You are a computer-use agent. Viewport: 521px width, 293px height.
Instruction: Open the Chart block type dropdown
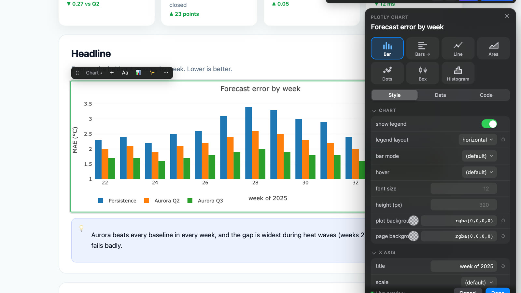pyautogui.click(x=94, y=73)
